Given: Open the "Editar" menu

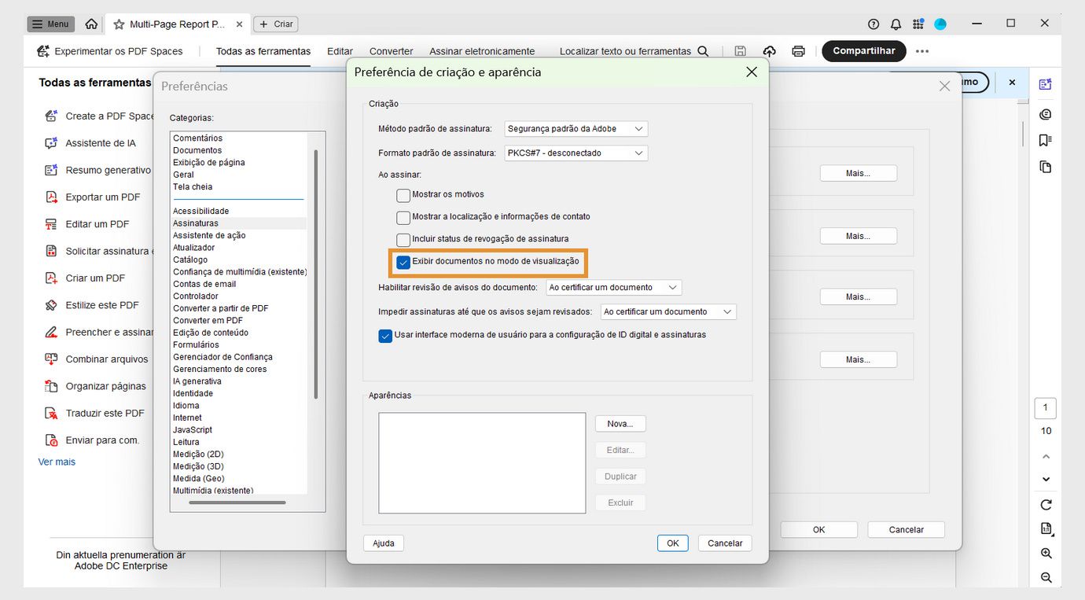Looking at the screenshot, I should coord(340,50).
